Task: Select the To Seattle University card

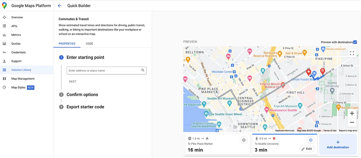Action: pos(285,144)
